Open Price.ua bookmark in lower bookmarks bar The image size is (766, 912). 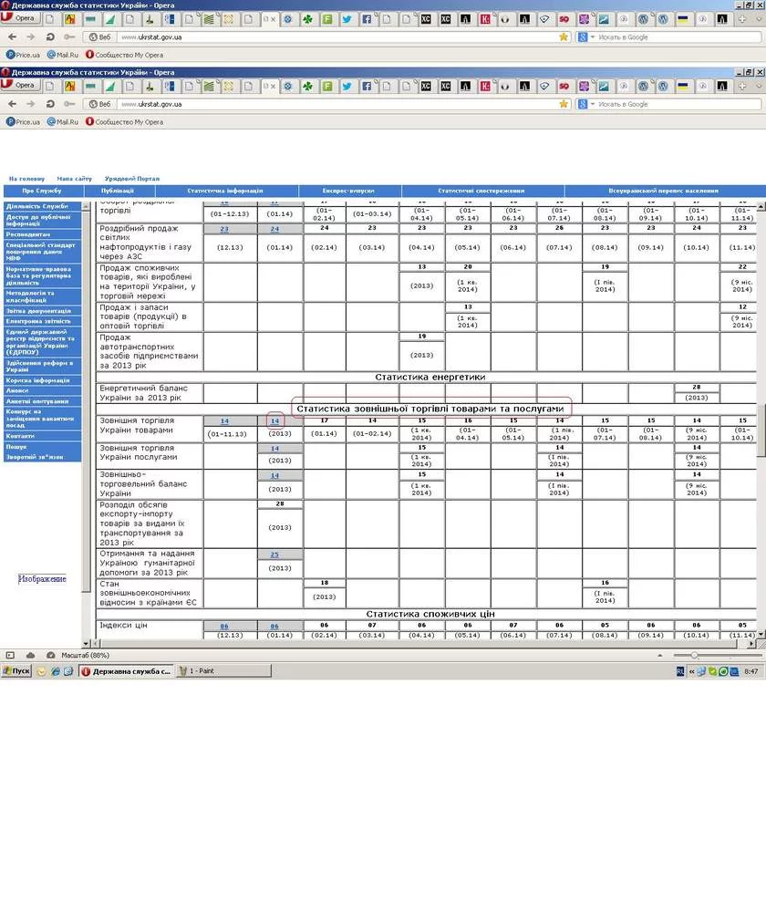point(24,122)
